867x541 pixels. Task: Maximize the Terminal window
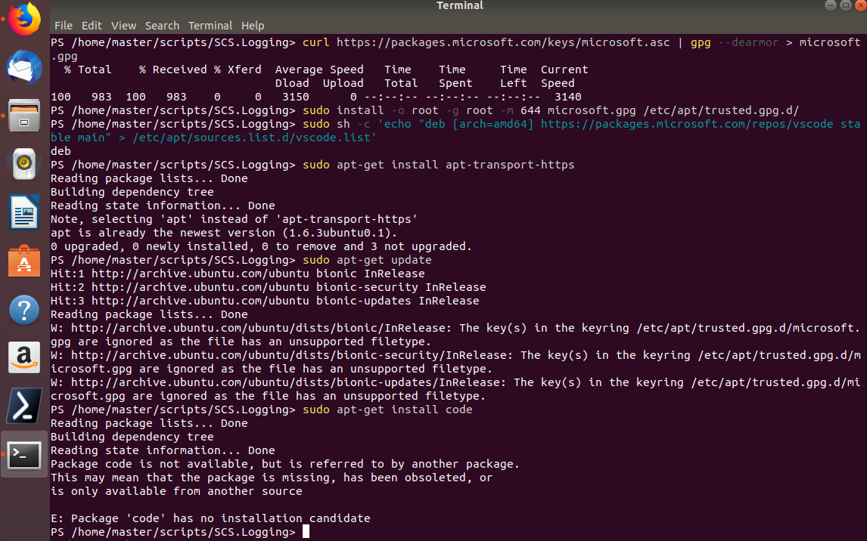coord(846,5)
